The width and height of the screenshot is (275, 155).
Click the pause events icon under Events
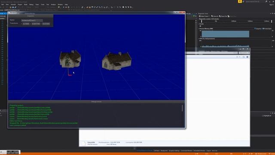point(200,26)
